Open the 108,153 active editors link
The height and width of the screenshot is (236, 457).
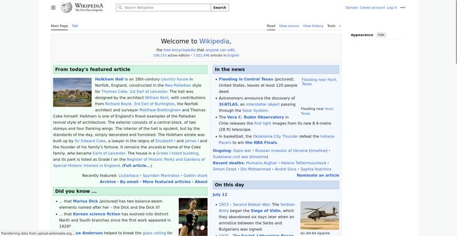coord(159,55)
